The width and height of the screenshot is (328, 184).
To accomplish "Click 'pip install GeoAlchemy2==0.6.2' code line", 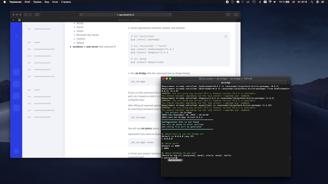I will coord(152,49).
